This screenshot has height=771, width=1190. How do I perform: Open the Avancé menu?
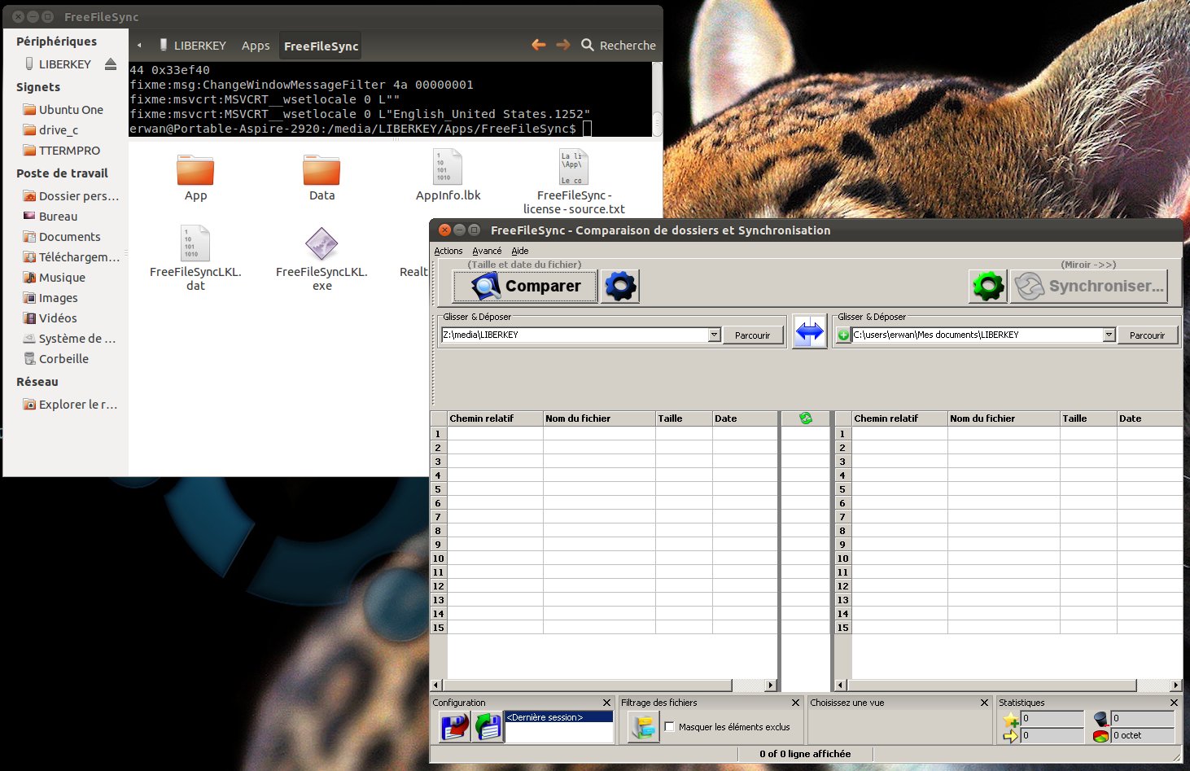487,251
